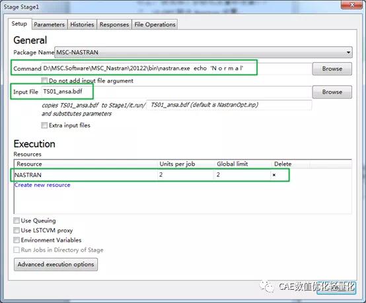The height and width of the screenshot is (303, 366).
Task: Close the Stage Stage1 dialog
Action: (x=352, y=5)
